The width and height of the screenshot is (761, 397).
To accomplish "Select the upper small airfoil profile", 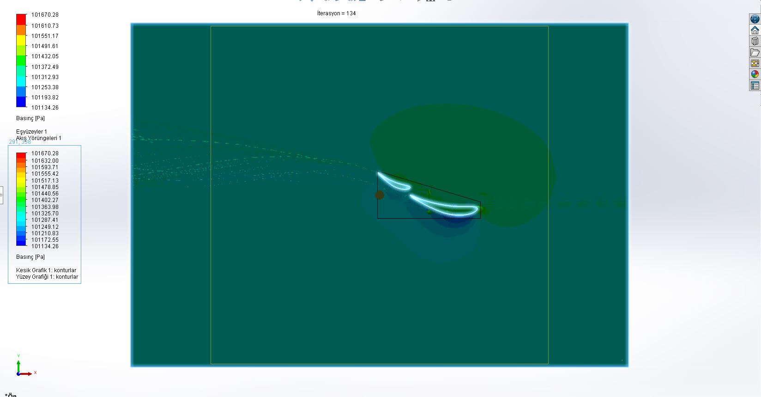I will coord(394,181).
